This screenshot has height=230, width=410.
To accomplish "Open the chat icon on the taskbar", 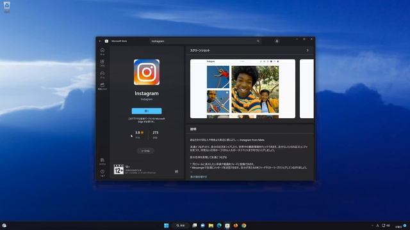I will click(202, 226).
